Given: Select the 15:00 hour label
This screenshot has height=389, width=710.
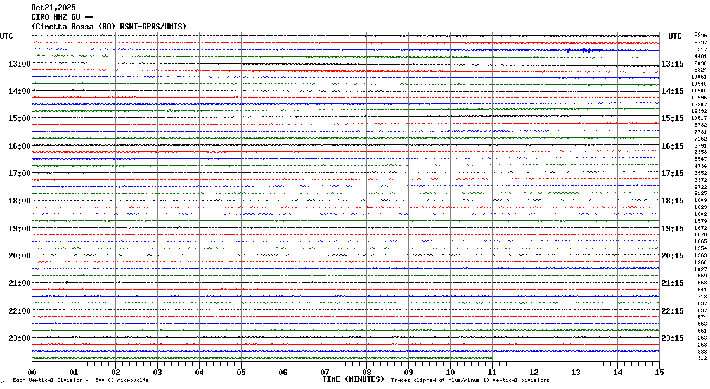Looking at the screenshot, I should [20, 118].
